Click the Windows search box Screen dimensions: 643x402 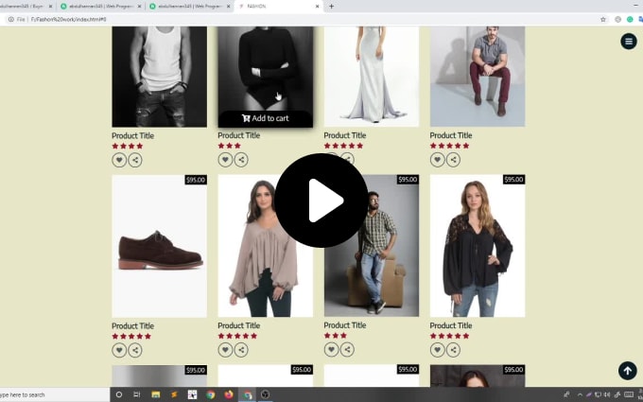pyautogui.click(x=55, y=394)
